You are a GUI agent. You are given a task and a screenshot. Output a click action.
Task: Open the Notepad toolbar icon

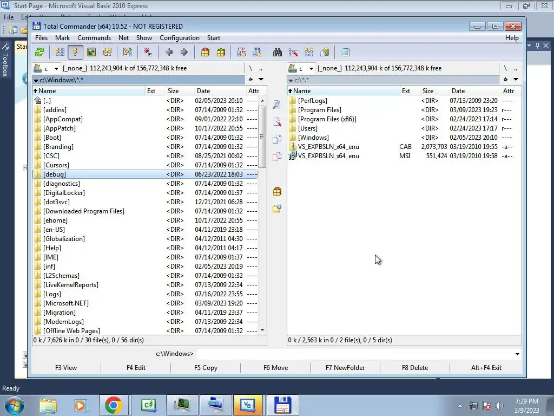(x=345, y=53)
